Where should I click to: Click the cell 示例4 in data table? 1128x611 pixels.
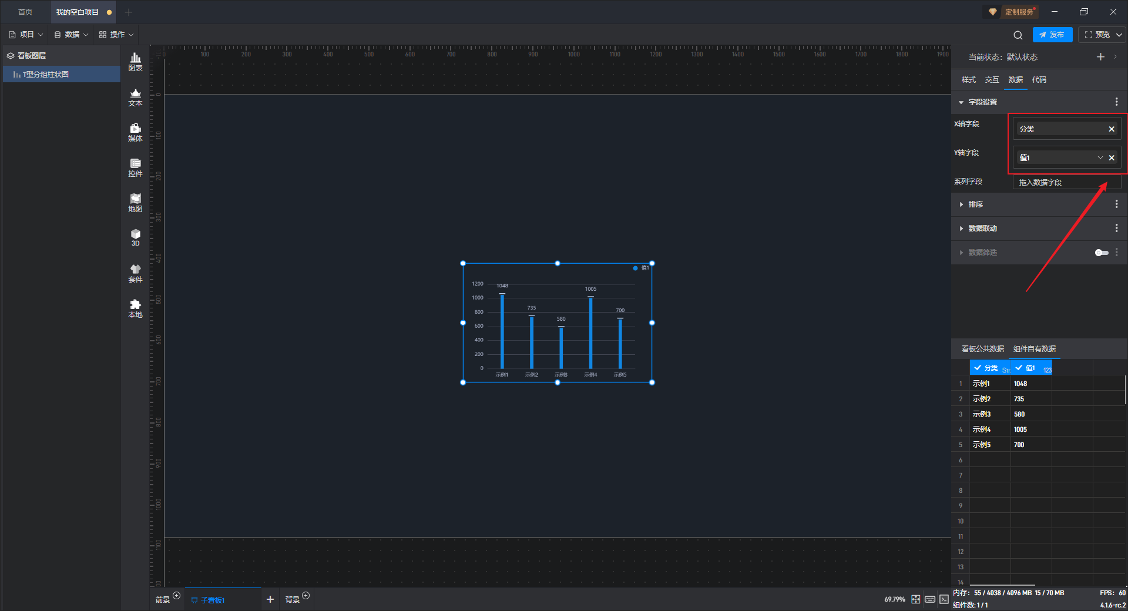[991, 429]
